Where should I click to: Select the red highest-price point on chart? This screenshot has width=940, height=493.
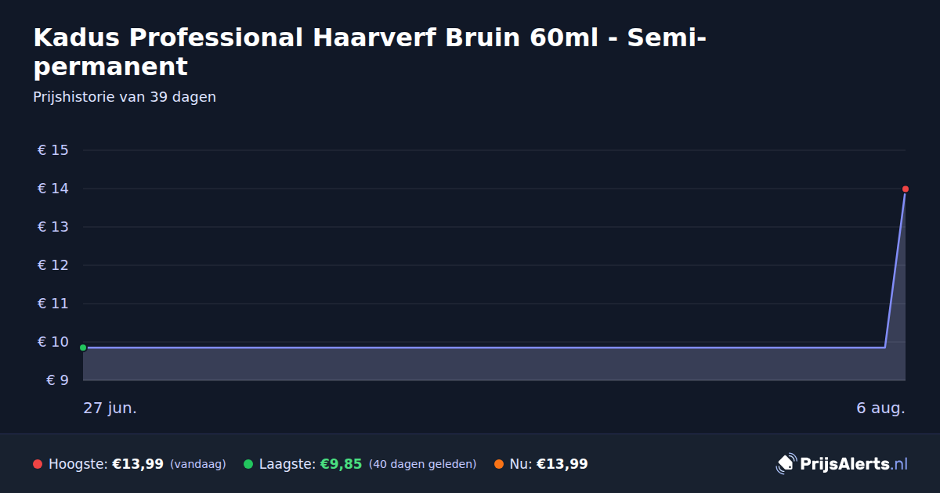[906, 189]
